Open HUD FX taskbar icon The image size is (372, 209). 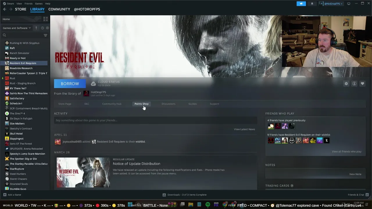coord(216,205)
